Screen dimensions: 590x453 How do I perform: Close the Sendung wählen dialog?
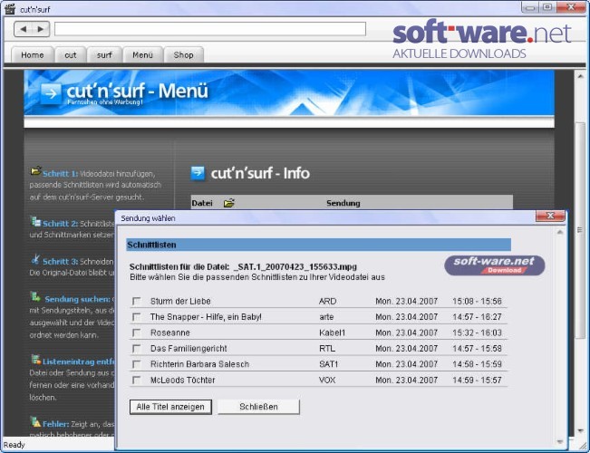[550, 216]
